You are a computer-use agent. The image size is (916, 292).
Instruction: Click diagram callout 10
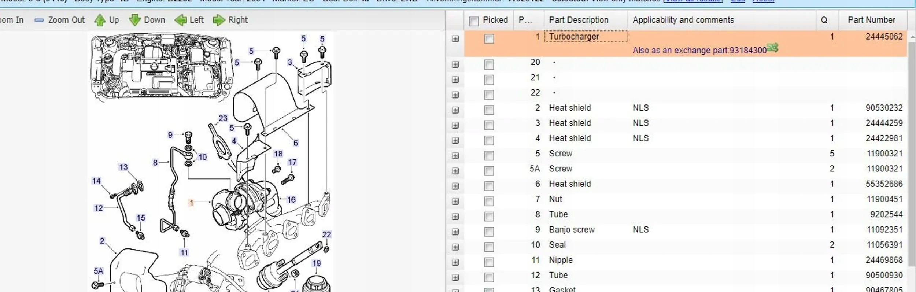click(203, 157)
